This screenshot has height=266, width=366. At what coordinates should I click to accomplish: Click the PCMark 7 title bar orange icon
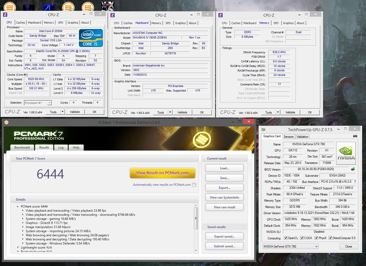[6, 122]
